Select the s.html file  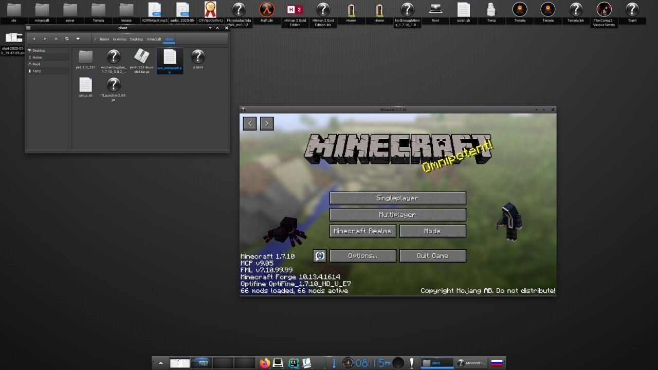[x=198, y=59]
